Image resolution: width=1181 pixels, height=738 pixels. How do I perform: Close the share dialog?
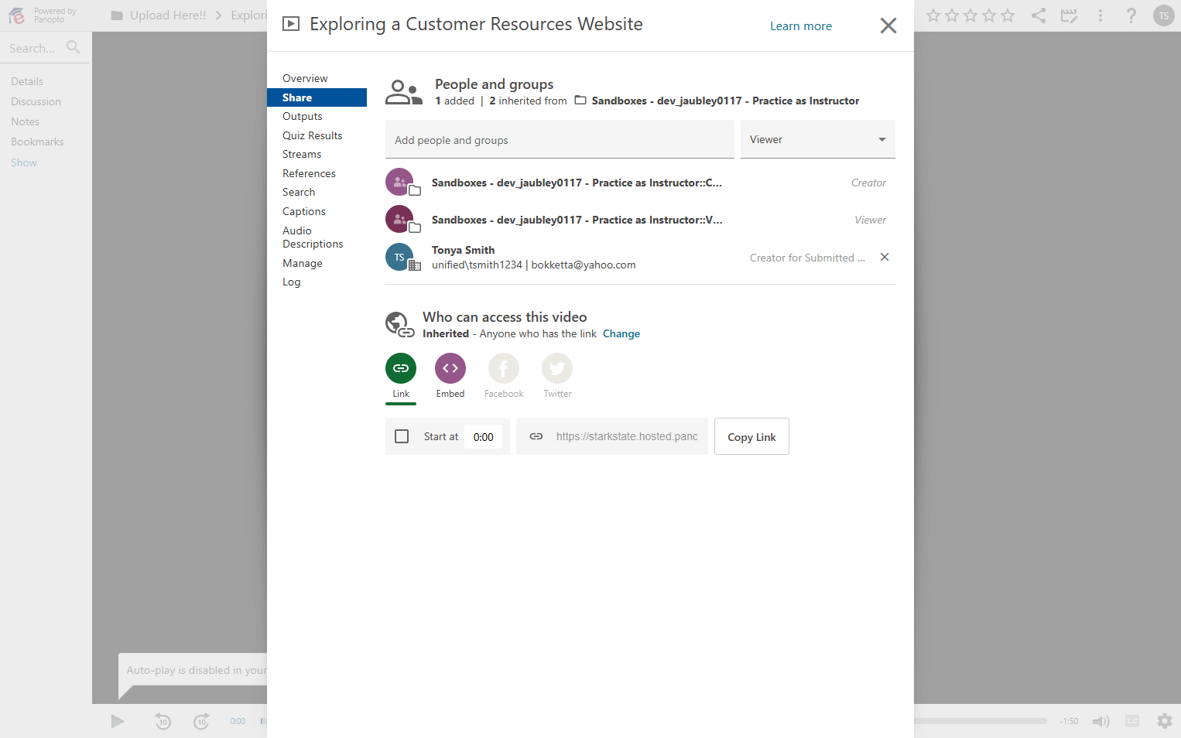tap(888, 26)
